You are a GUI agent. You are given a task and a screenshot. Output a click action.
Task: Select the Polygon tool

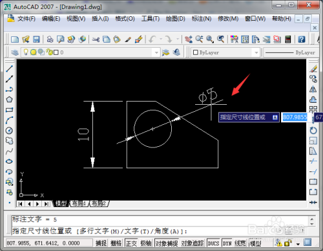[x=9, y=100]
